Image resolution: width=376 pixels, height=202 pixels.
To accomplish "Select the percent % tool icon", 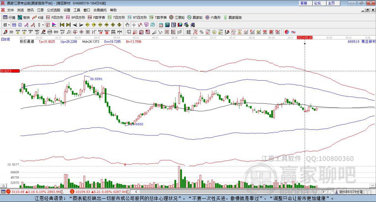I will click(x=202, y=32).
